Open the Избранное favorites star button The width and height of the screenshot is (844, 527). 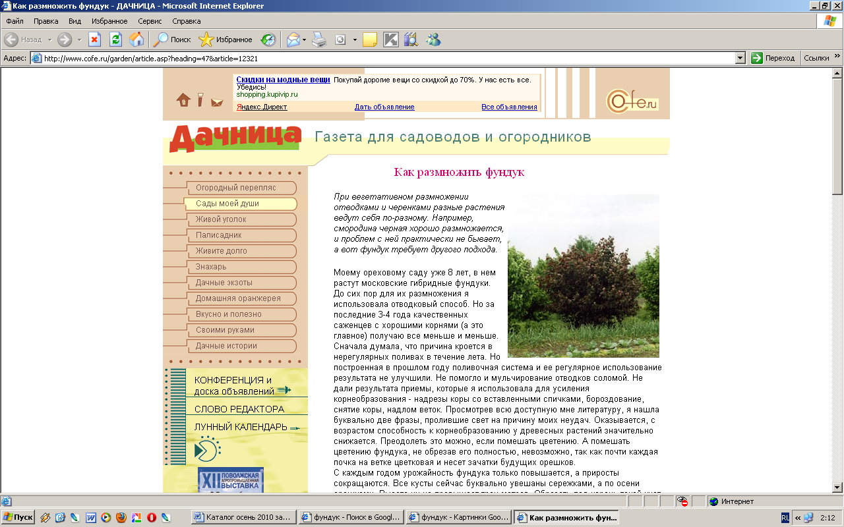coord(226,40)
